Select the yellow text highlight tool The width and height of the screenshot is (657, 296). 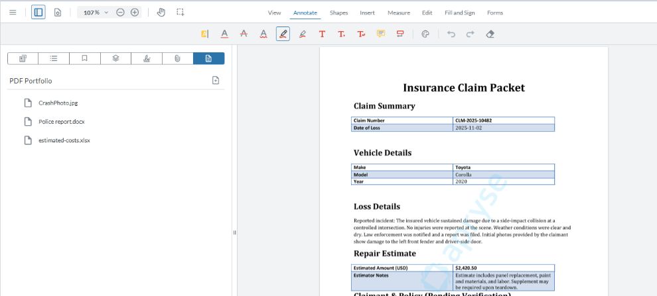point(204,34)
